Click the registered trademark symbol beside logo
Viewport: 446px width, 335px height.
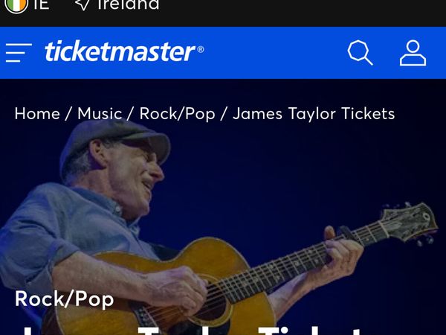(200, 50)
